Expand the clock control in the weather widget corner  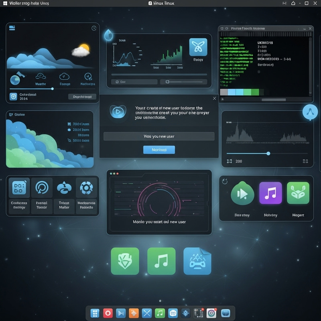(93, 29)
